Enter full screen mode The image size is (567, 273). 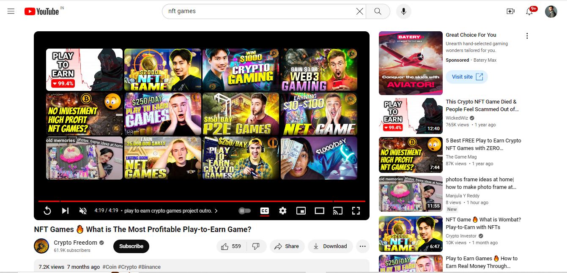tap(356, 210)
